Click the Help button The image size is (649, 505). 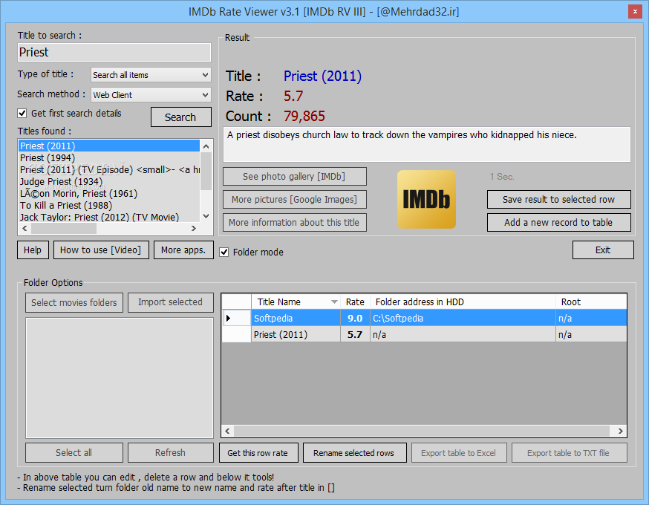coord(33,250)
